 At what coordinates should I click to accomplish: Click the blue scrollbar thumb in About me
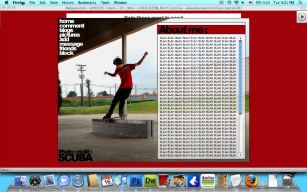tap(240, 77)
